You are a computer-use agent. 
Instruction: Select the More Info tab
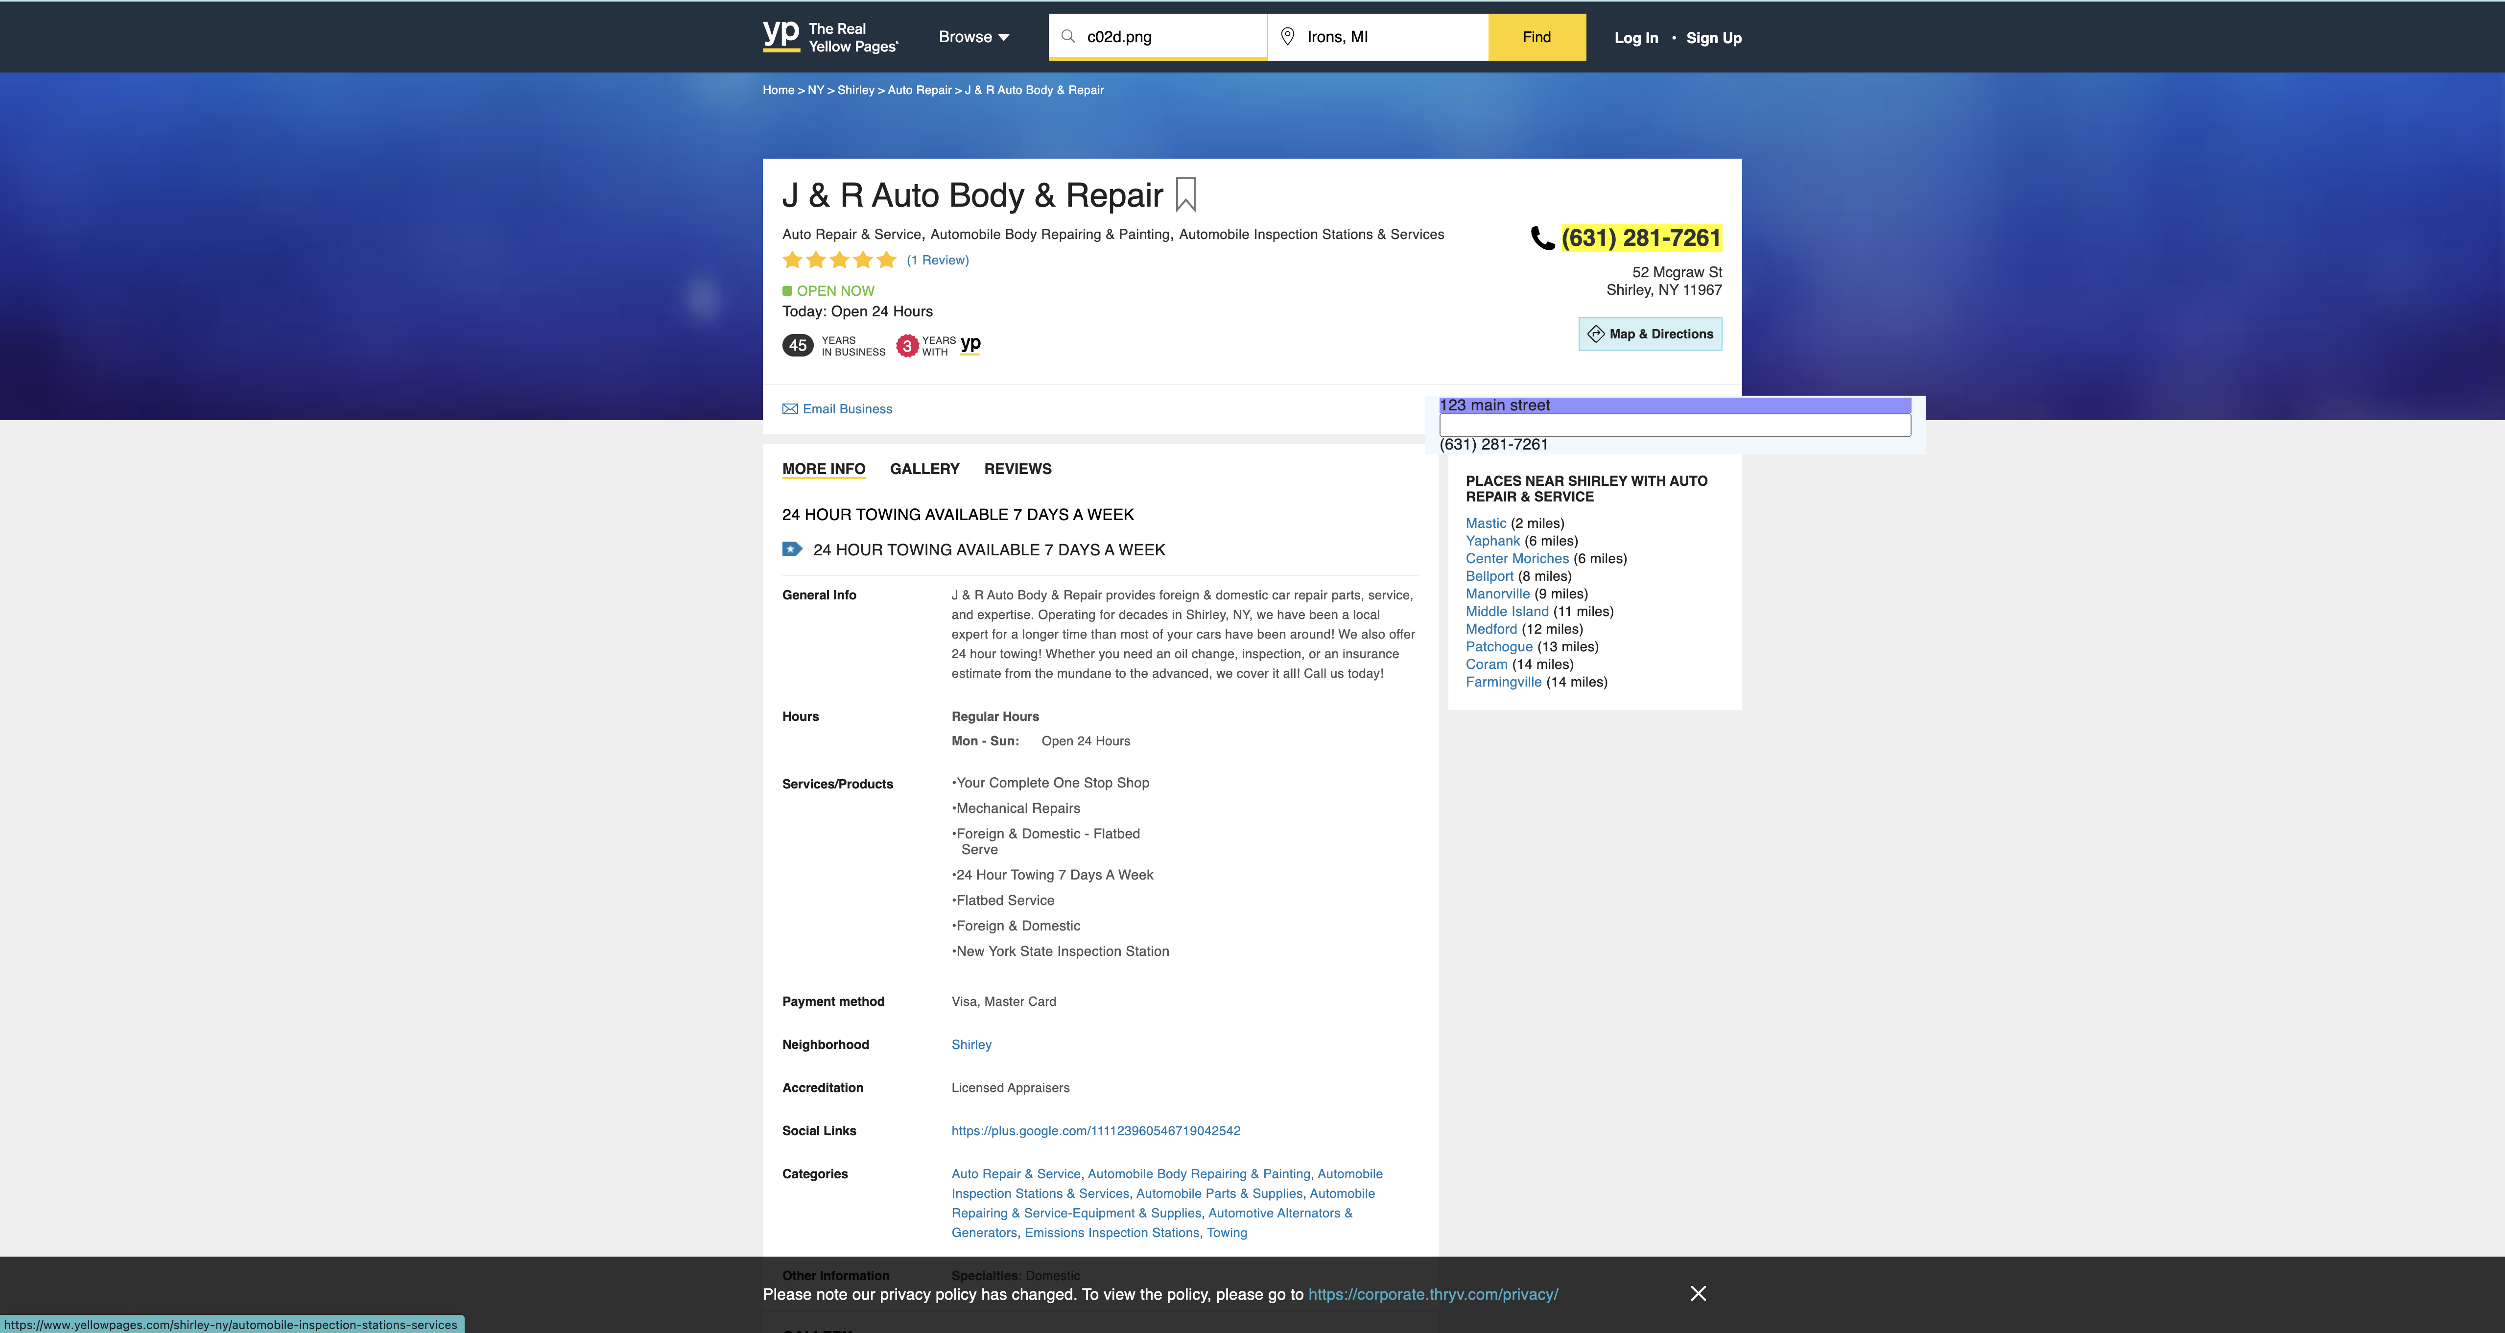[823, 469]
